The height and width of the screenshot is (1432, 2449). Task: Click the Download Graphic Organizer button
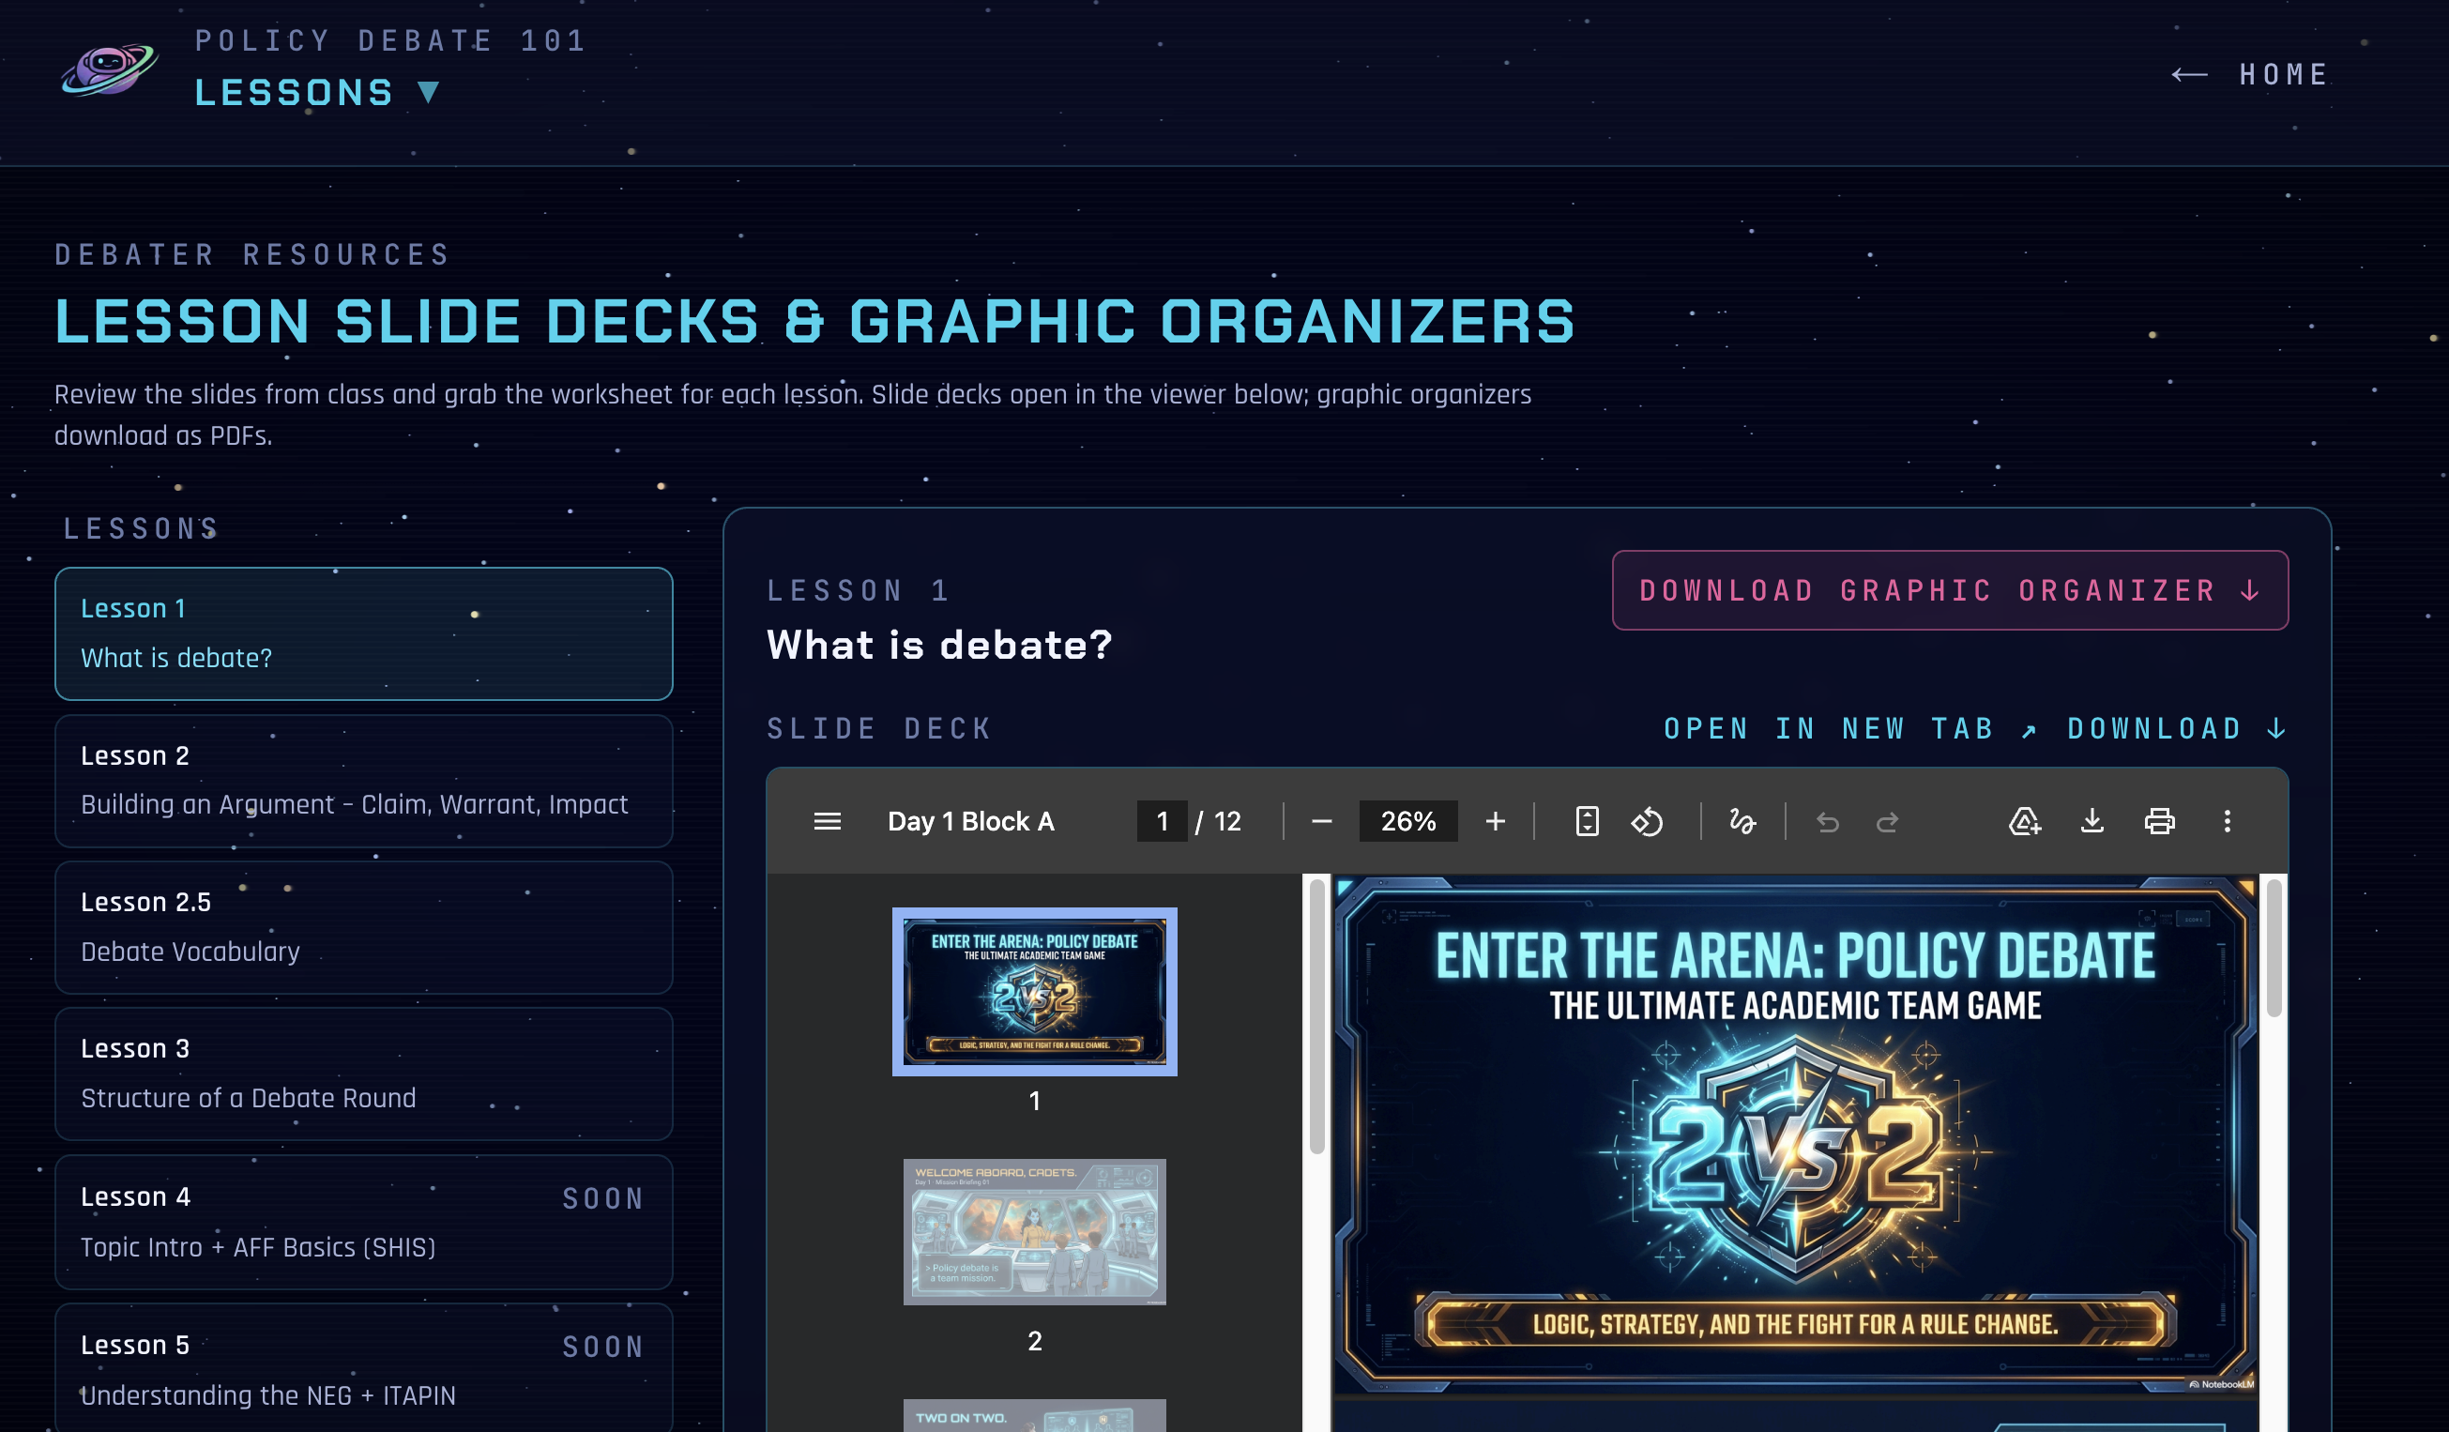1950,590
